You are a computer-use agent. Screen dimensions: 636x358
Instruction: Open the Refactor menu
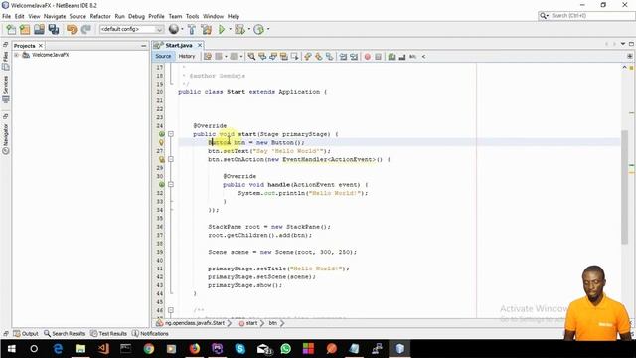[100, 16]
